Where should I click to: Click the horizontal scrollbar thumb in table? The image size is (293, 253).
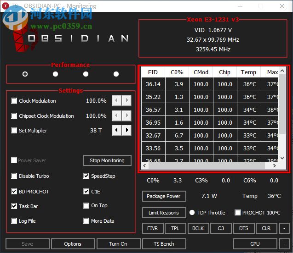point(207,165)
